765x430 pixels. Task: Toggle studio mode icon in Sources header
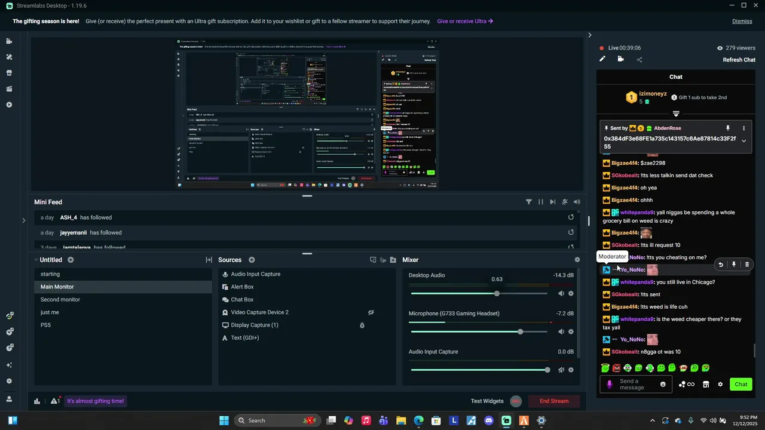(373, 260)
